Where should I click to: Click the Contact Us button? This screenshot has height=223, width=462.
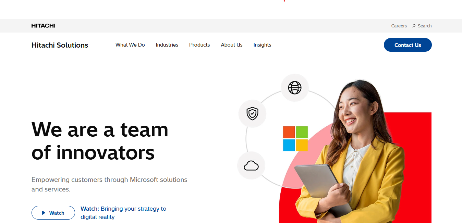(408, 45)
